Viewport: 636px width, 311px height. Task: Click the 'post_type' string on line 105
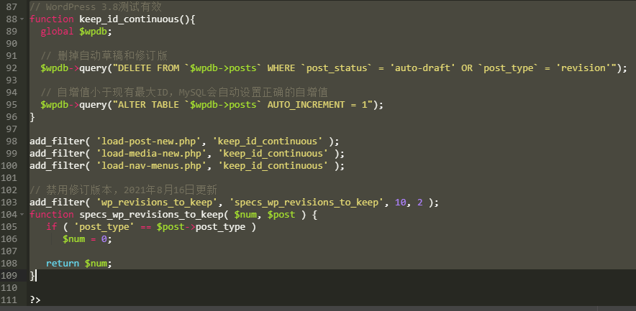[x=104, y=227]
